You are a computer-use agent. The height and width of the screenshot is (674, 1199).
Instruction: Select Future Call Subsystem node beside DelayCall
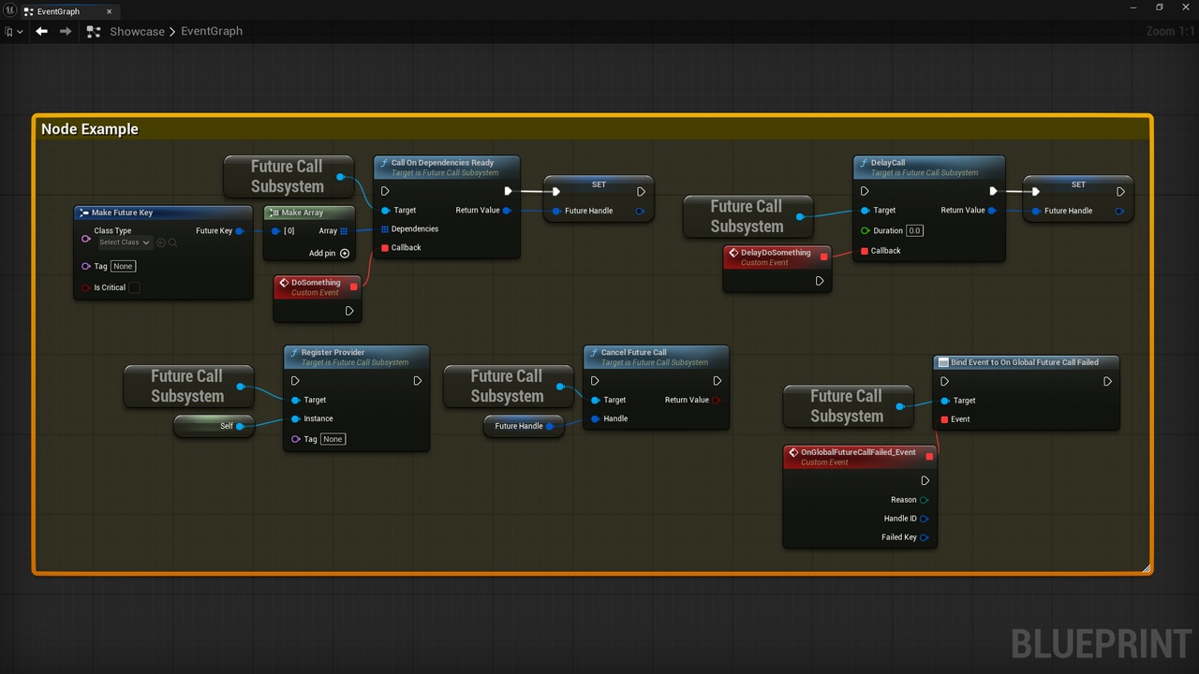[747, 216]
